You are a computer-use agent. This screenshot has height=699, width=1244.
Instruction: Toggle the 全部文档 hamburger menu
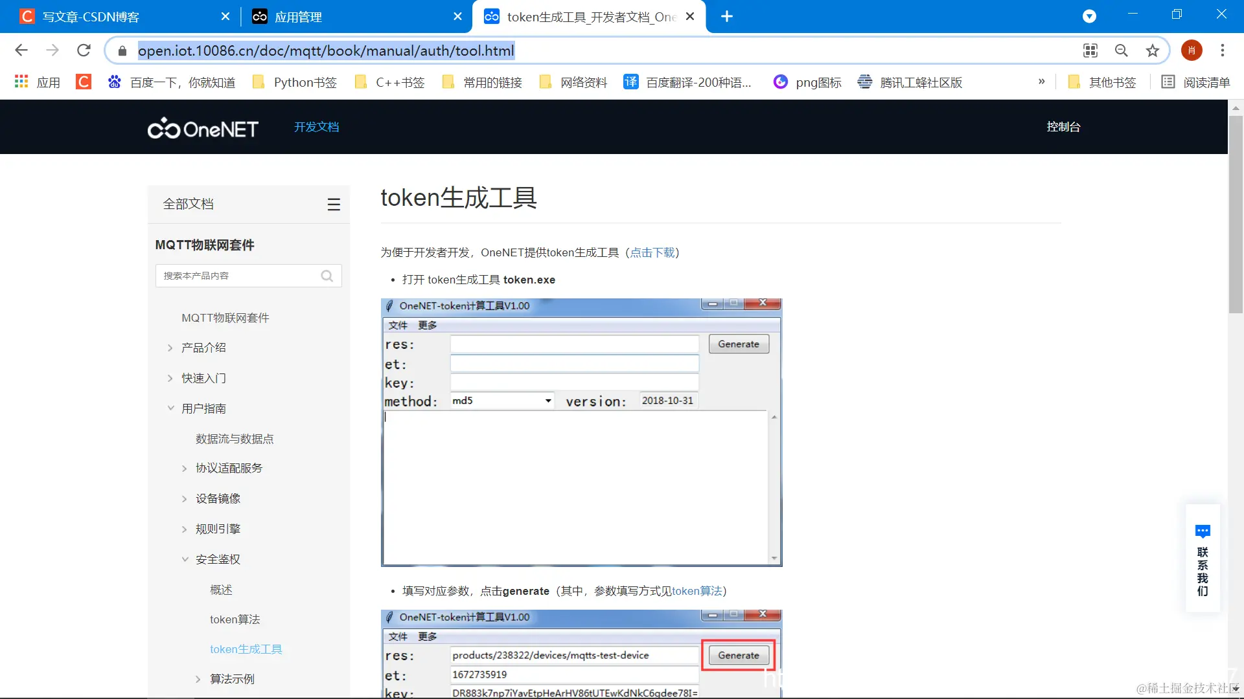[334, 205]
